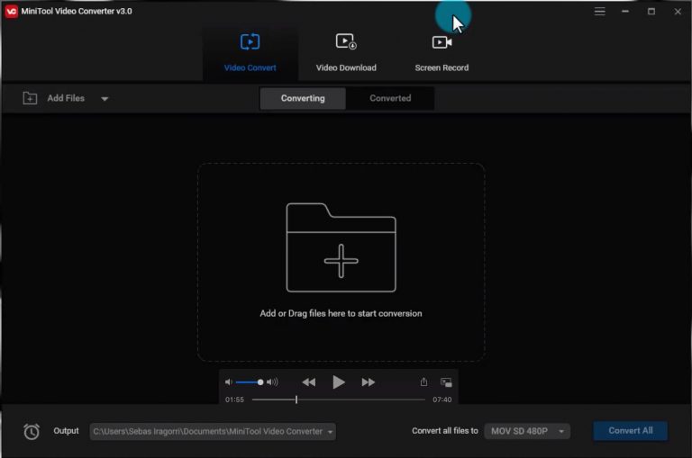The height and width of the screenshot is (458, 692).
Task: Close the MiniTool Video Converter window
Action: (678, 12)
